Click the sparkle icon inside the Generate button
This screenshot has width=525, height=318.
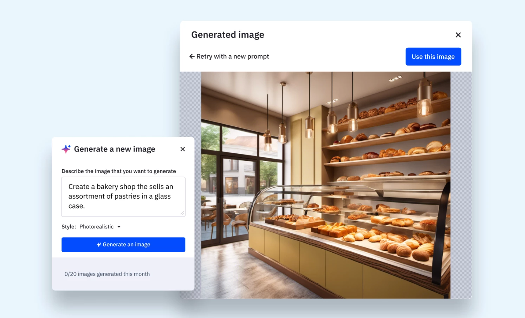(98, 245)
